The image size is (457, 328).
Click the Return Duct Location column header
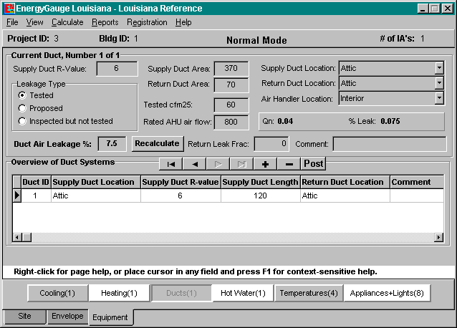coord(345,182)
